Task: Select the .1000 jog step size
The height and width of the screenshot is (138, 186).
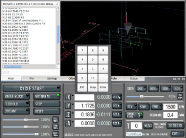Action: [177, 89]
